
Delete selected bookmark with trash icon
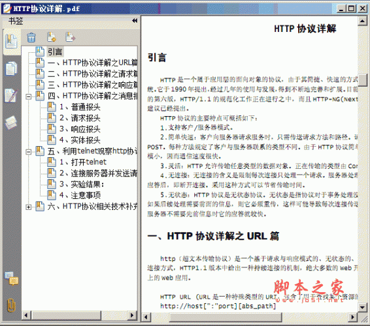tap(31, 37)
